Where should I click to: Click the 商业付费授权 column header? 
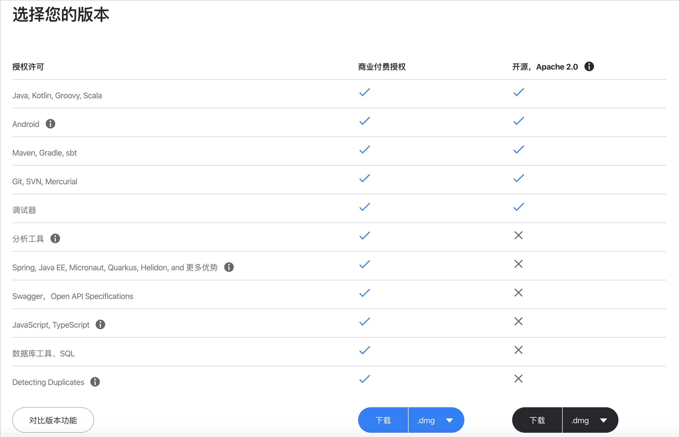point(384,67)
